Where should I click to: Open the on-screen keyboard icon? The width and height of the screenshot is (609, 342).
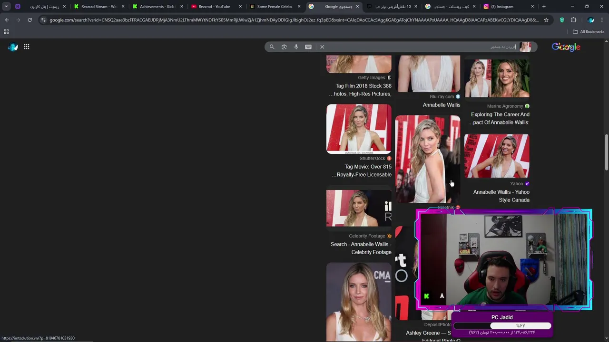point(308,47)
